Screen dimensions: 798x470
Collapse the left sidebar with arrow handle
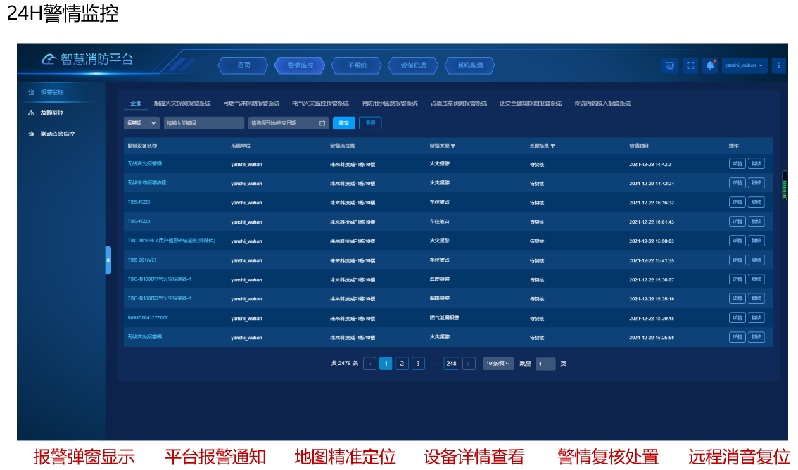point(108,260)
